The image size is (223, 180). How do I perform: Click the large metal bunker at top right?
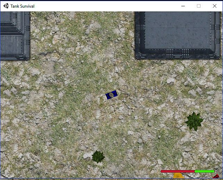coord(177,35)
